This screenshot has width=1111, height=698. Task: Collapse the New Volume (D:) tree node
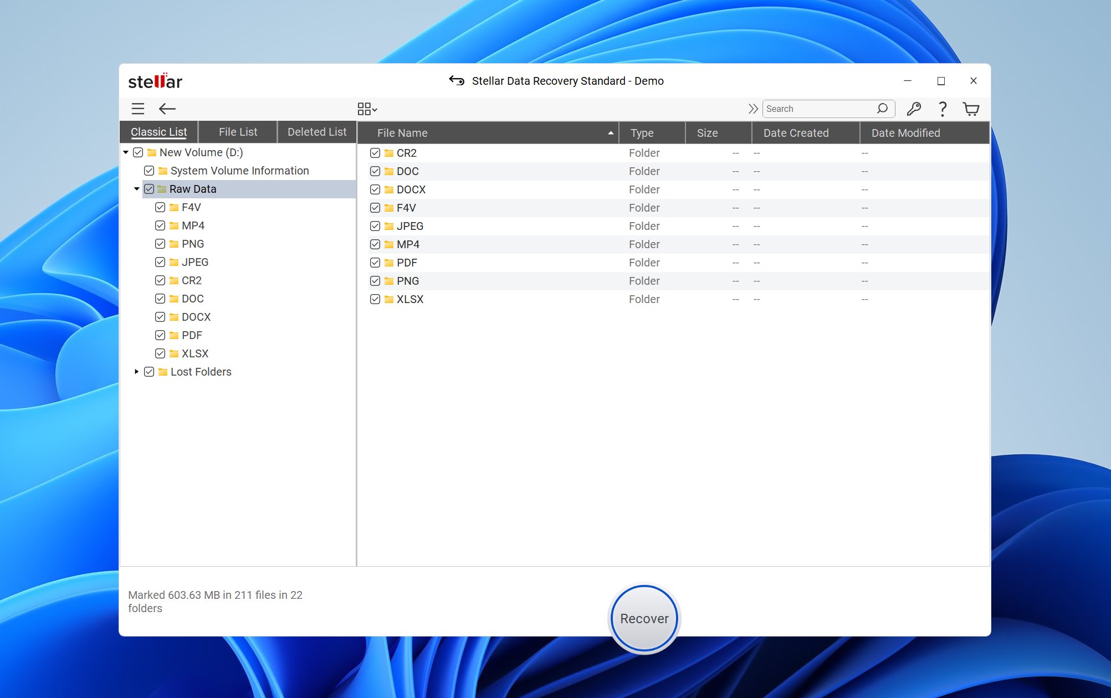tap(126, 152)
